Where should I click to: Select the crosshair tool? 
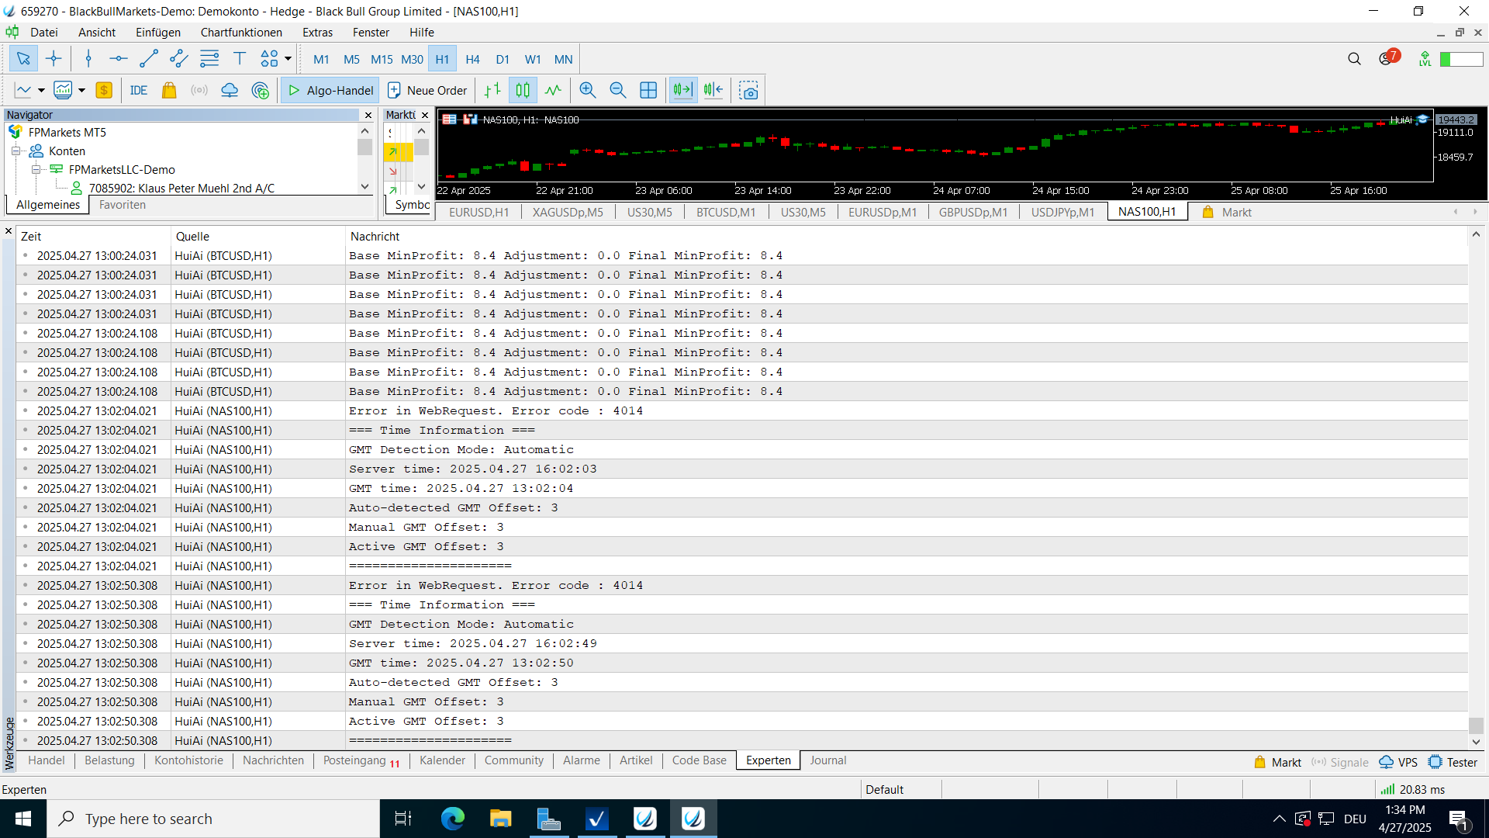point(54,59)
